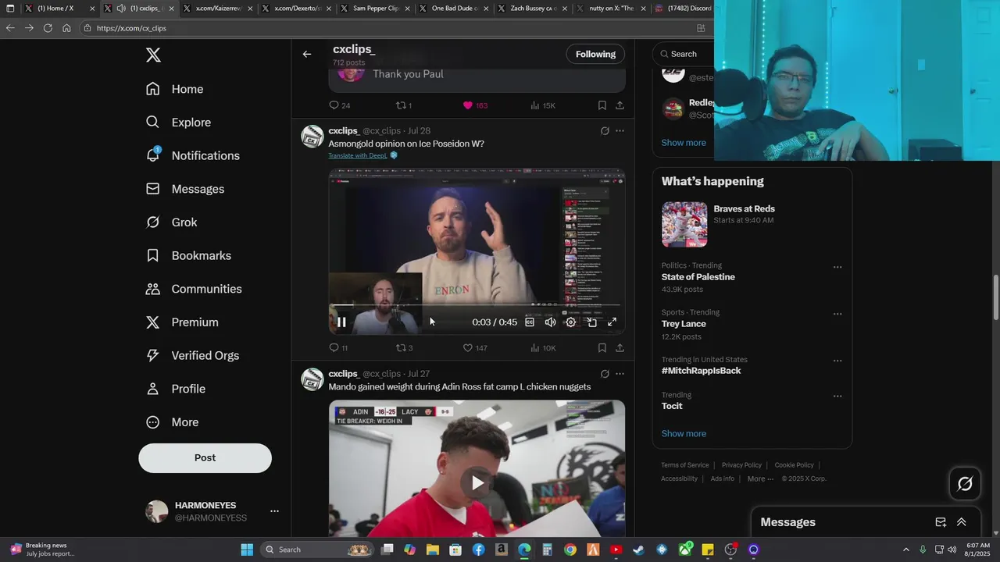Click the Following button for cxclips_
Viewport: 1000px width, 562px height.
(595, 54)
